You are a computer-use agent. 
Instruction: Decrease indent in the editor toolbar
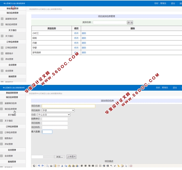pos(108,166)
